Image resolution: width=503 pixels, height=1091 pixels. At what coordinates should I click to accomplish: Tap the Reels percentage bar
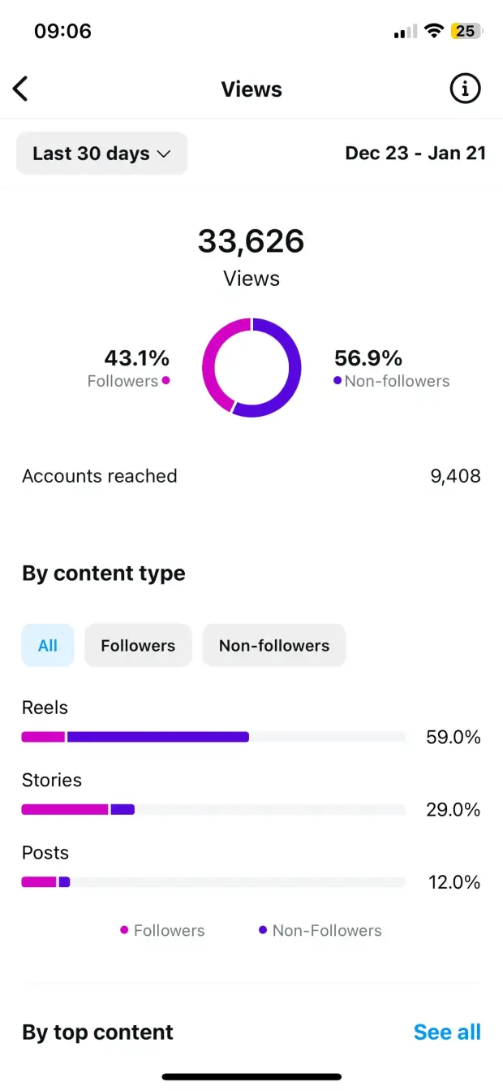click(213, 737)
